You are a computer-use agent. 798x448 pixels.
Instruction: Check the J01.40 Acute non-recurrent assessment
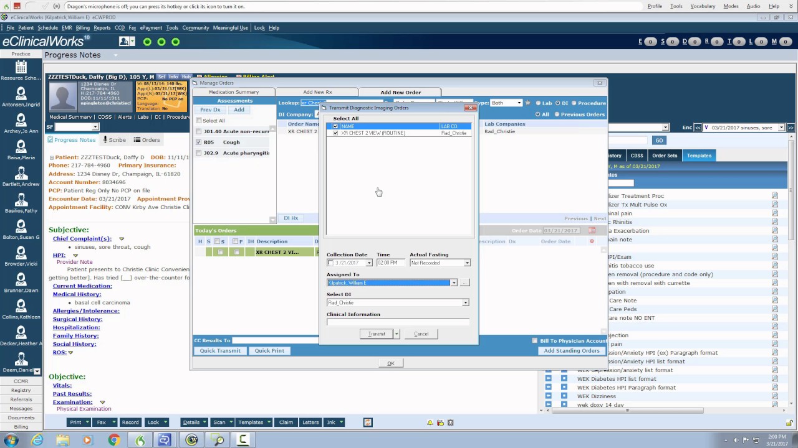[199, 131]
